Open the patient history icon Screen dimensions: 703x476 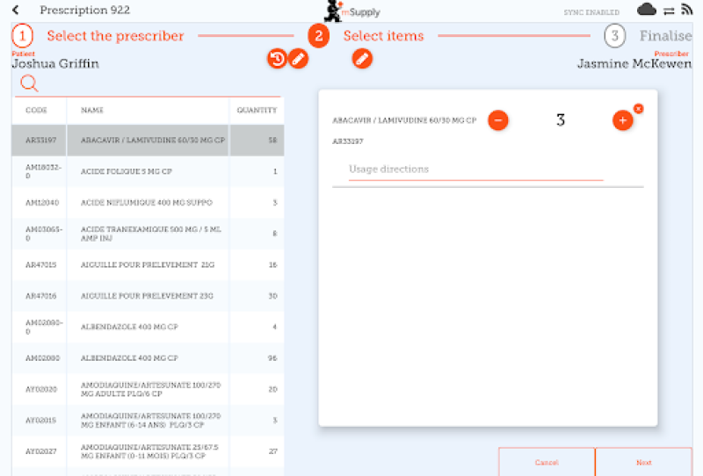277,59
